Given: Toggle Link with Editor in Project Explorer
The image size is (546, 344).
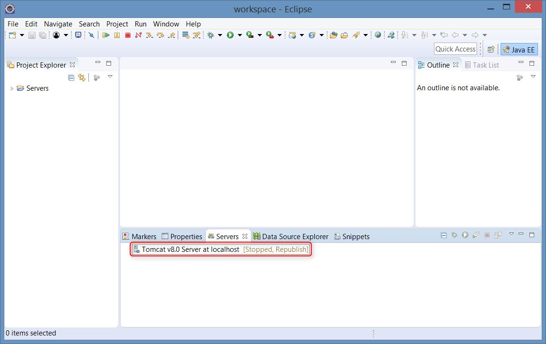Looking at the screenshot, I should pyautogui.click(x=82, y=77).
